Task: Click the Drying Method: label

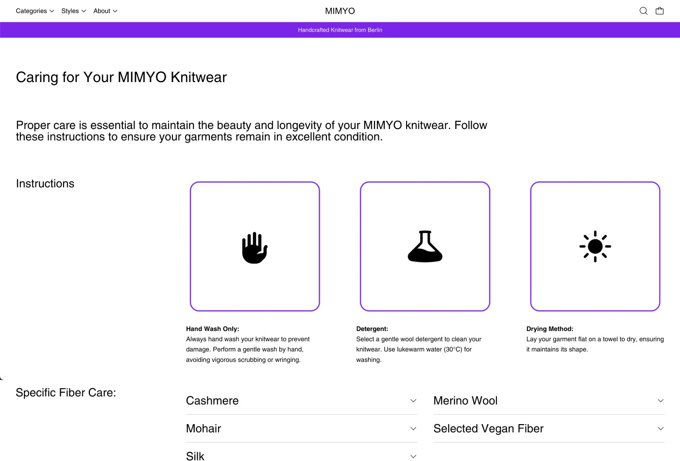Action: pyautogui.click(x=550, y=329)
